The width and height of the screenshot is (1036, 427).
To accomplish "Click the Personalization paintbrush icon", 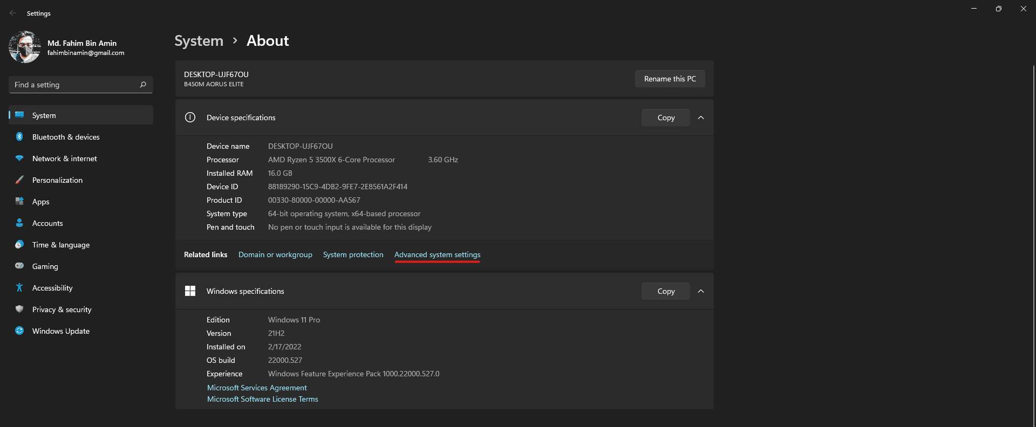I will tap(19, 180).
